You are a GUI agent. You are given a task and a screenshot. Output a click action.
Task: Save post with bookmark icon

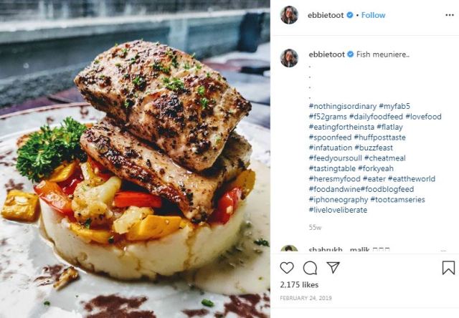[x=448, y=268]
